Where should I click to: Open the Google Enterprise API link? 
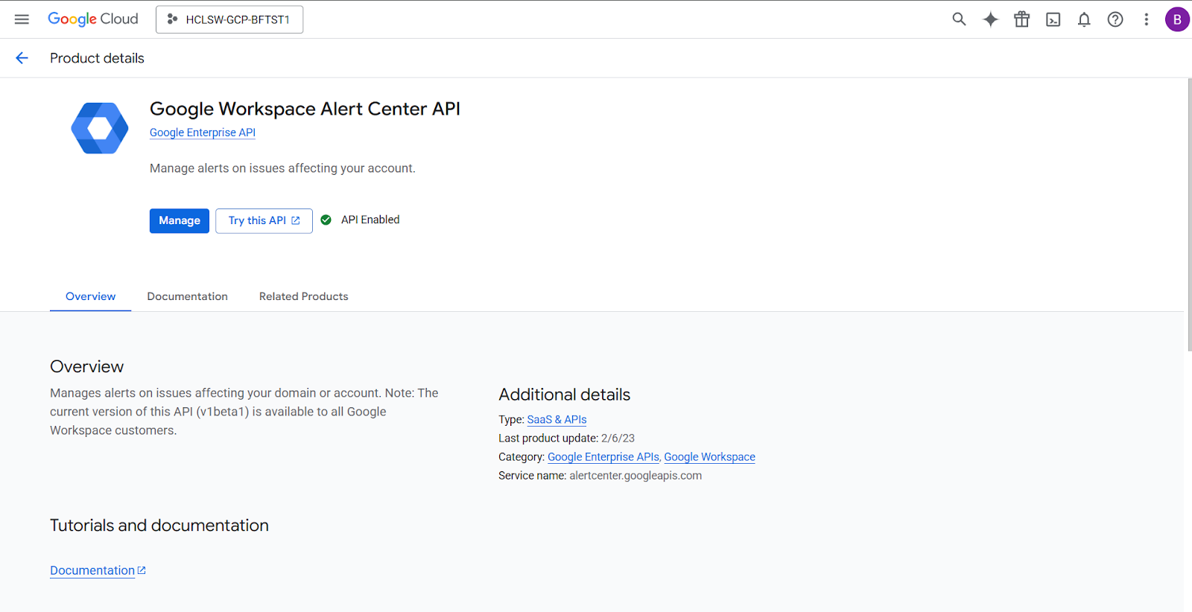point(203,133)
